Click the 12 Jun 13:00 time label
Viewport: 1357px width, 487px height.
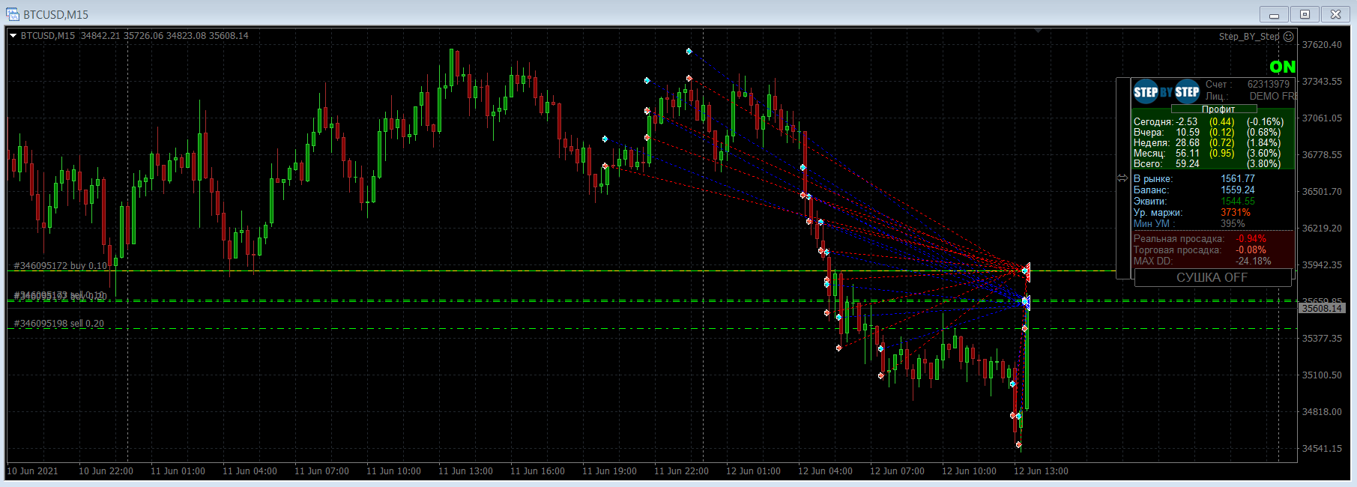(x=1041, y=471)
